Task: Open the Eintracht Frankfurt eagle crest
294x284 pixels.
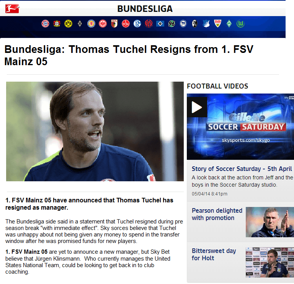Action: pyautogui.click(x=103, y=24)
